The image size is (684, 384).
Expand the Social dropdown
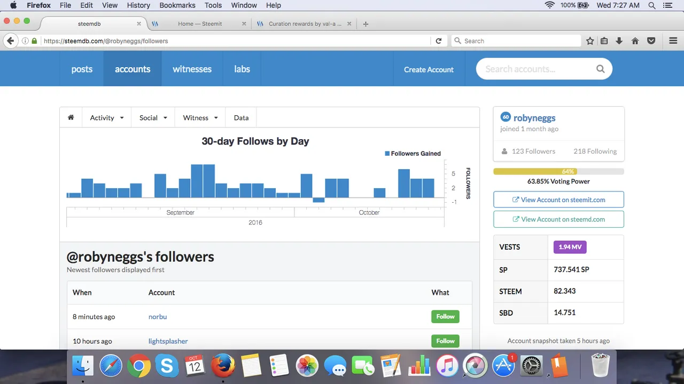[153, 117]
